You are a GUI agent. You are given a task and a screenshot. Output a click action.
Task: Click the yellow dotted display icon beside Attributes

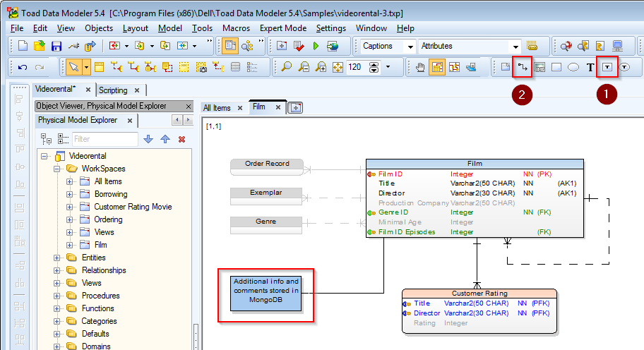point(532,46)
